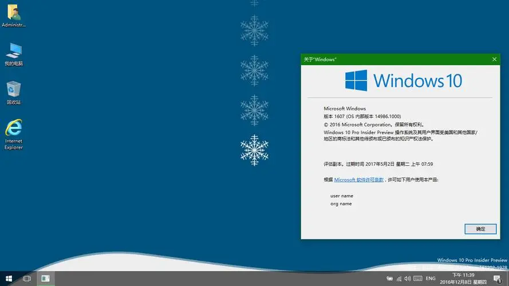Screen dimensions: 509x286
Task: Select the Internet Explorer desktop icon
Action: pyautogui.click(x=14, y=134)
